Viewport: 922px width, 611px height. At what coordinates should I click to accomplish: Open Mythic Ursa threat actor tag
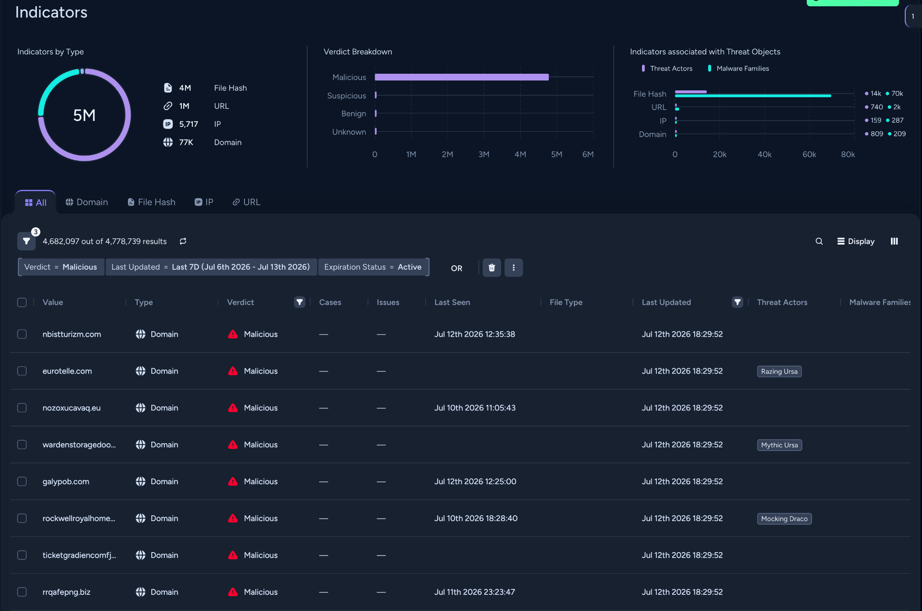779,445
